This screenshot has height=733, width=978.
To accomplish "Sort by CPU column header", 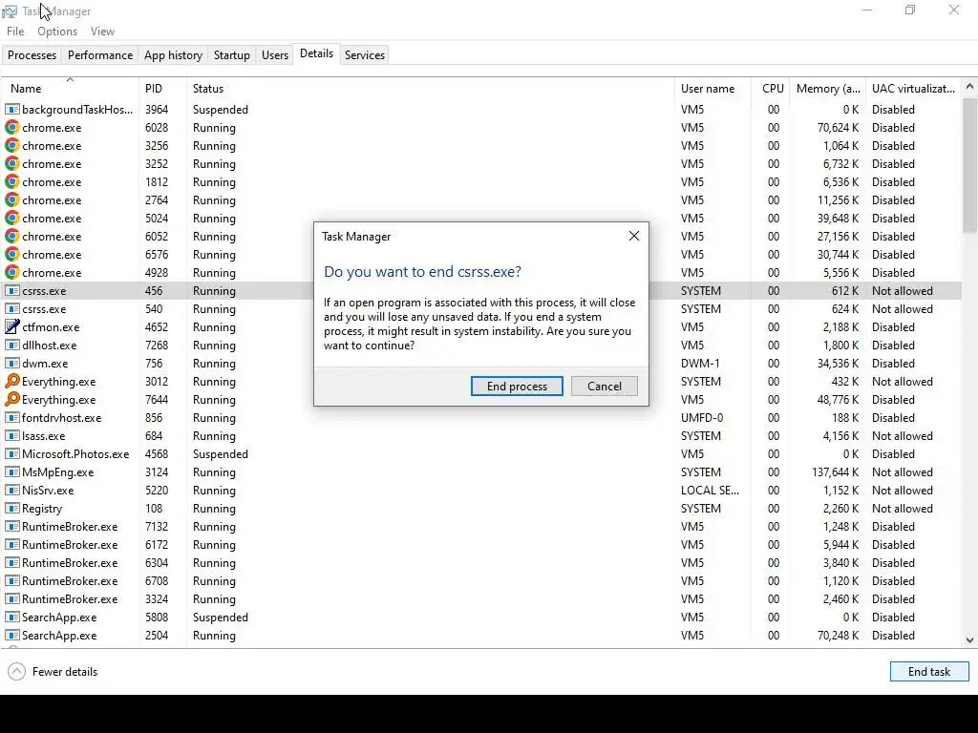I will point(773,89).
